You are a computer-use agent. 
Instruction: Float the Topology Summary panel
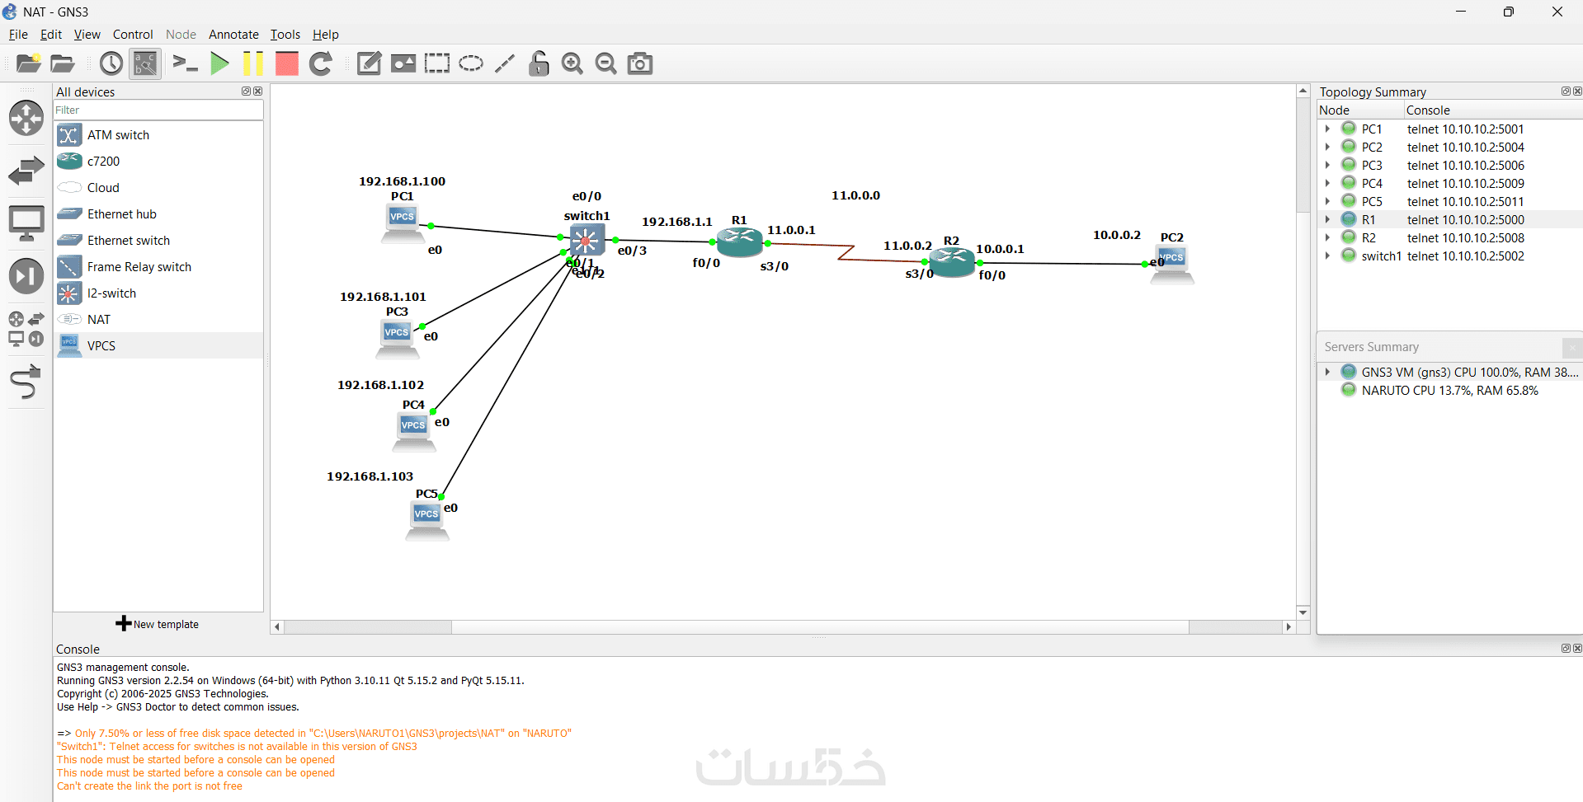(1566, 91)
